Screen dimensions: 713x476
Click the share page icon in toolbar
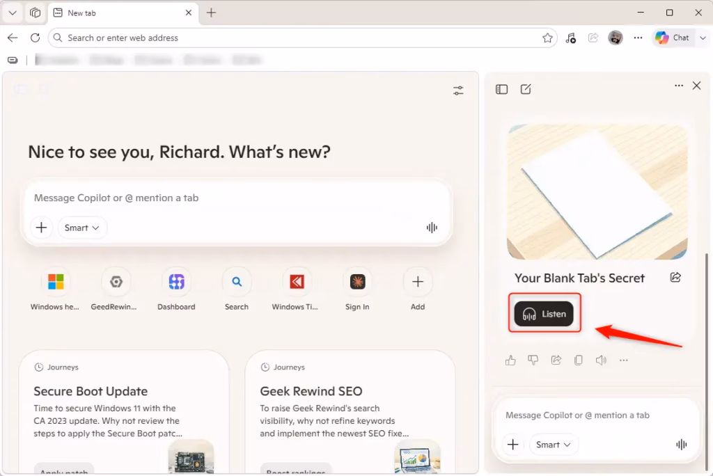593,38
